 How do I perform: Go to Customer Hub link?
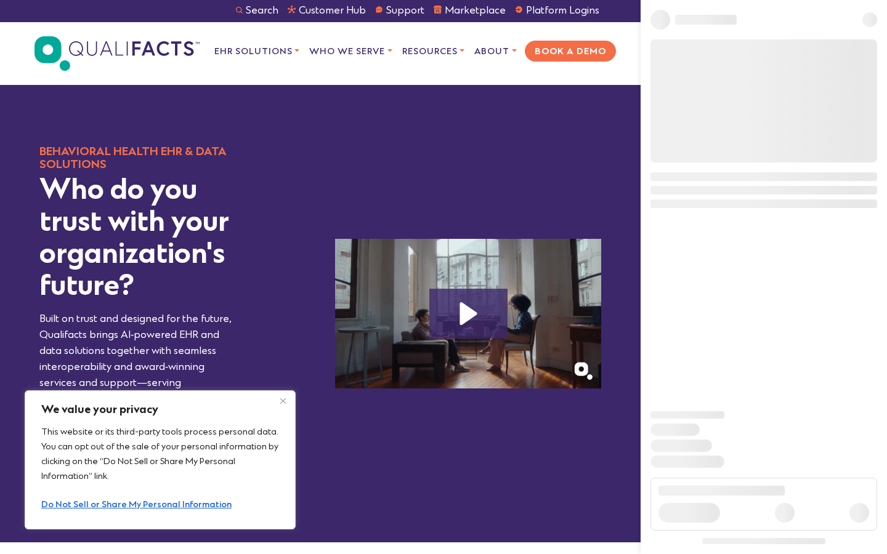pos(332,10)
